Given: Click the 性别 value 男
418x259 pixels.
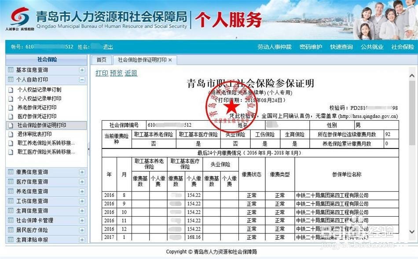Looking at the screenshot, I should [x=358, y=125].
